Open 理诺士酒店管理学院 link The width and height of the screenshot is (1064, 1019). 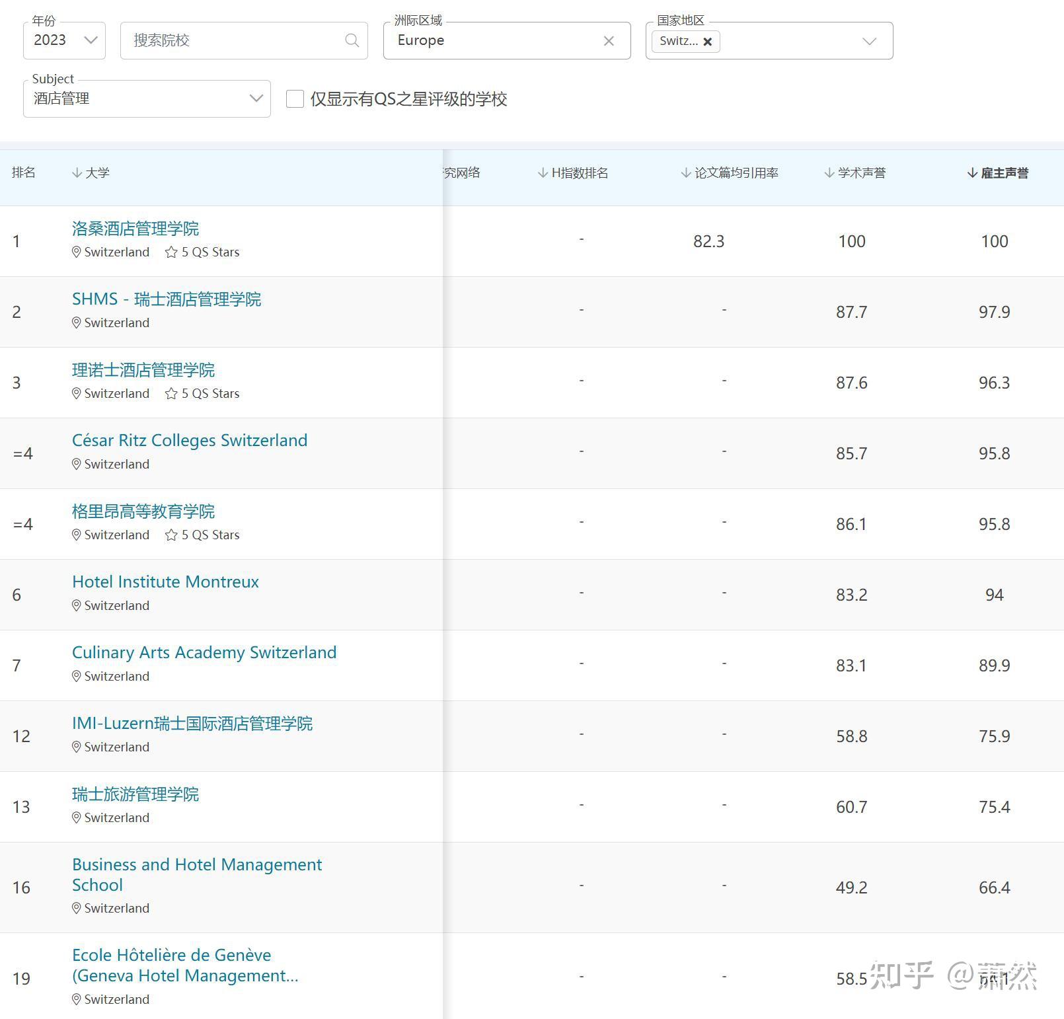(x=143, y=370)
